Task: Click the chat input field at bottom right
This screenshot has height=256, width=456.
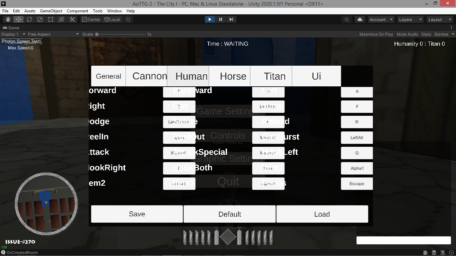Action: pos(403,240)
